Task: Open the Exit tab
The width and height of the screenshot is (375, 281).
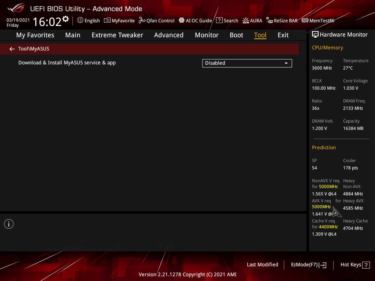Action: coord(283,35)
